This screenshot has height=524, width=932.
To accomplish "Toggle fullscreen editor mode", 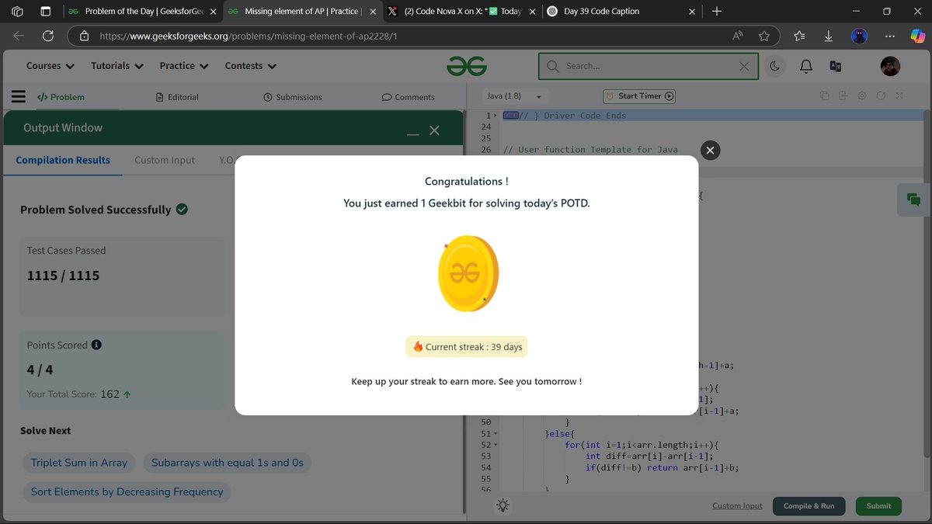I will click(899, 96).
